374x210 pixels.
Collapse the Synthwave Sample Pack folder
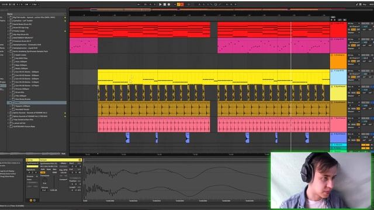click(8, 51)
